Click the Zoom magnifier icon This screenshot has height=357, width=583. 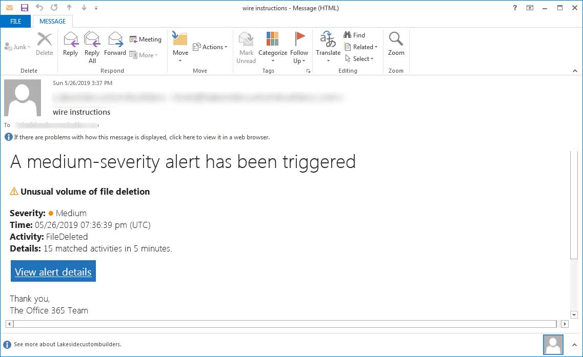[396, 44]
